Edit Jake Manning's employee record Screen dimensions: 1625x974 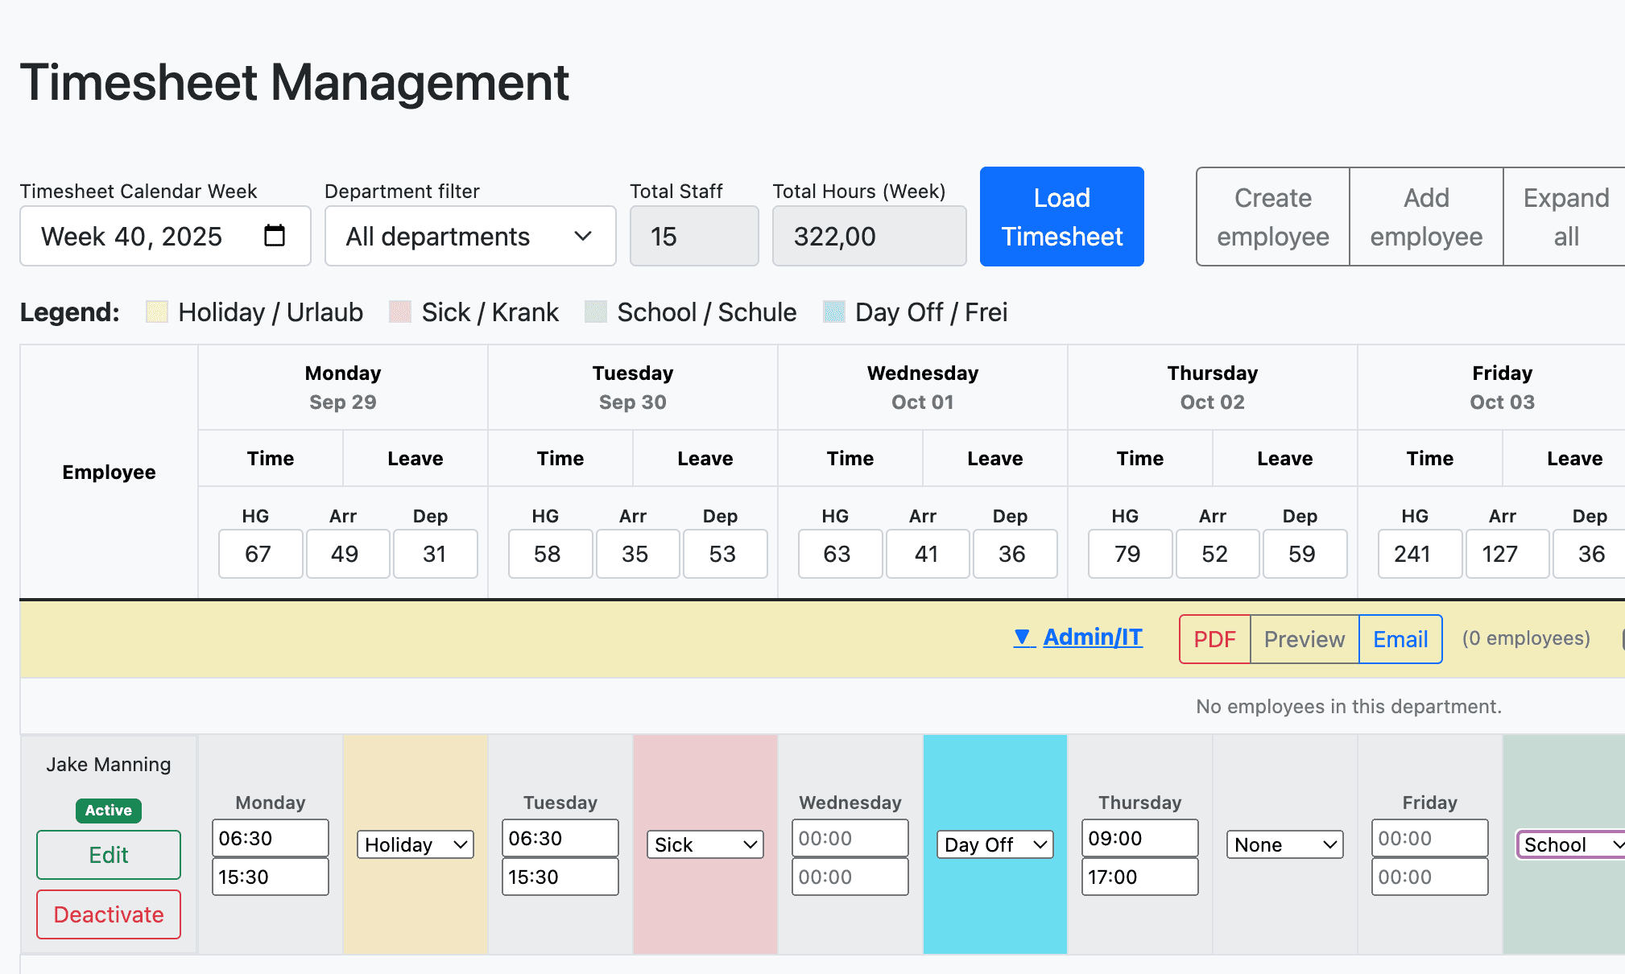pyautogui.click(x=109, y=855)
